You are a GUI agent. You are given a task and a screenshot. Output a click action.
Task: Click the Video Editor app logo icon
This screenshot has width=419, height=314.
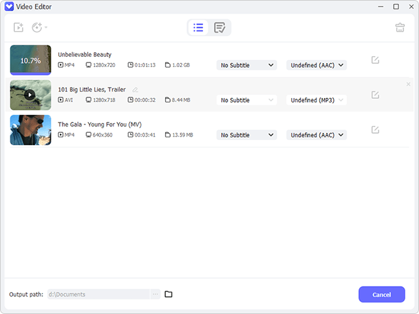tap(9, 6)
